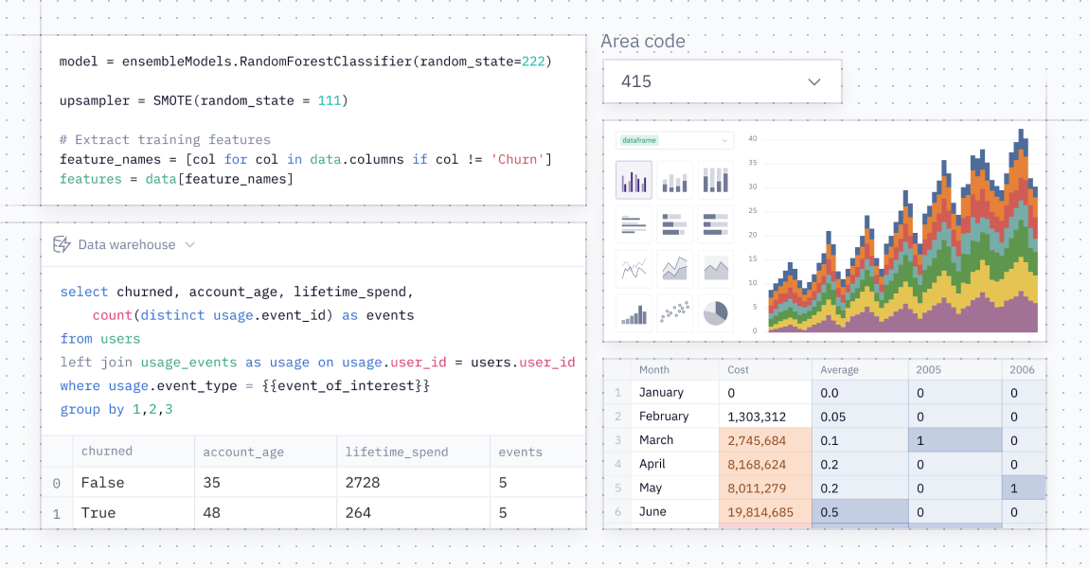Choose the grouped bar chart icon
This screenshot has height=568, width=1089.
tap(674, 180)
